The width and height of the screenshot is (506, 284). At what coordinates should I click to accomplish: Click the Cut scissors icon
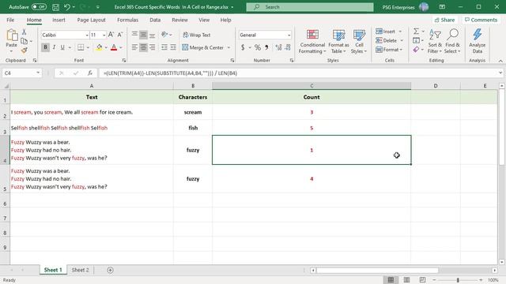click(24, 32)
